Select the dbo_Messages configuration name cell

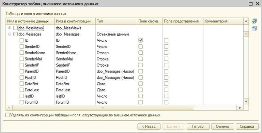(x=75, y=34)
